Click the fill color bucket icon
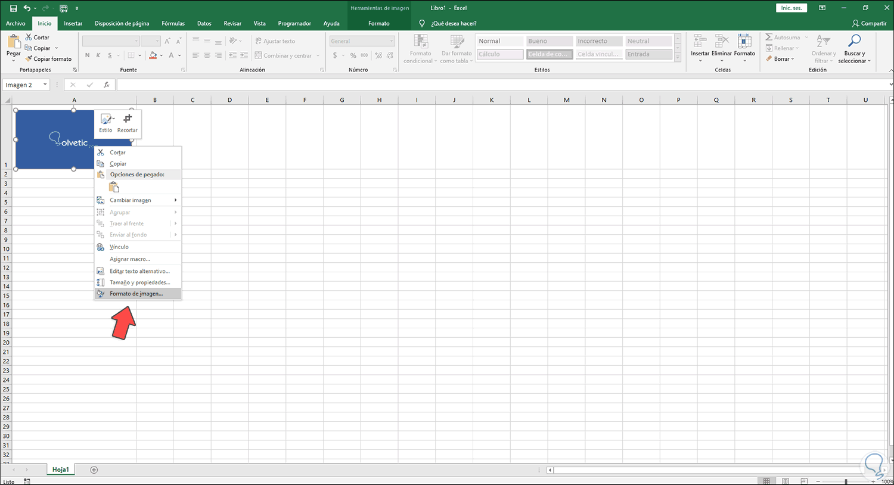This screenshot has height=485, width=894. [x=153, y=55]
